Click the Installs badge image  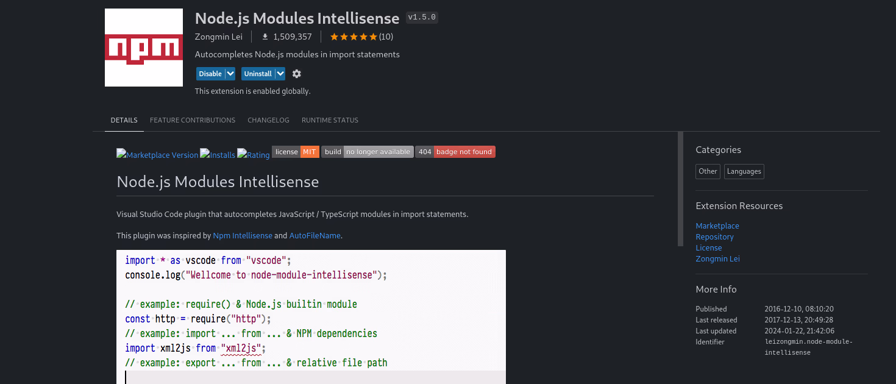(x=218, y=155)
